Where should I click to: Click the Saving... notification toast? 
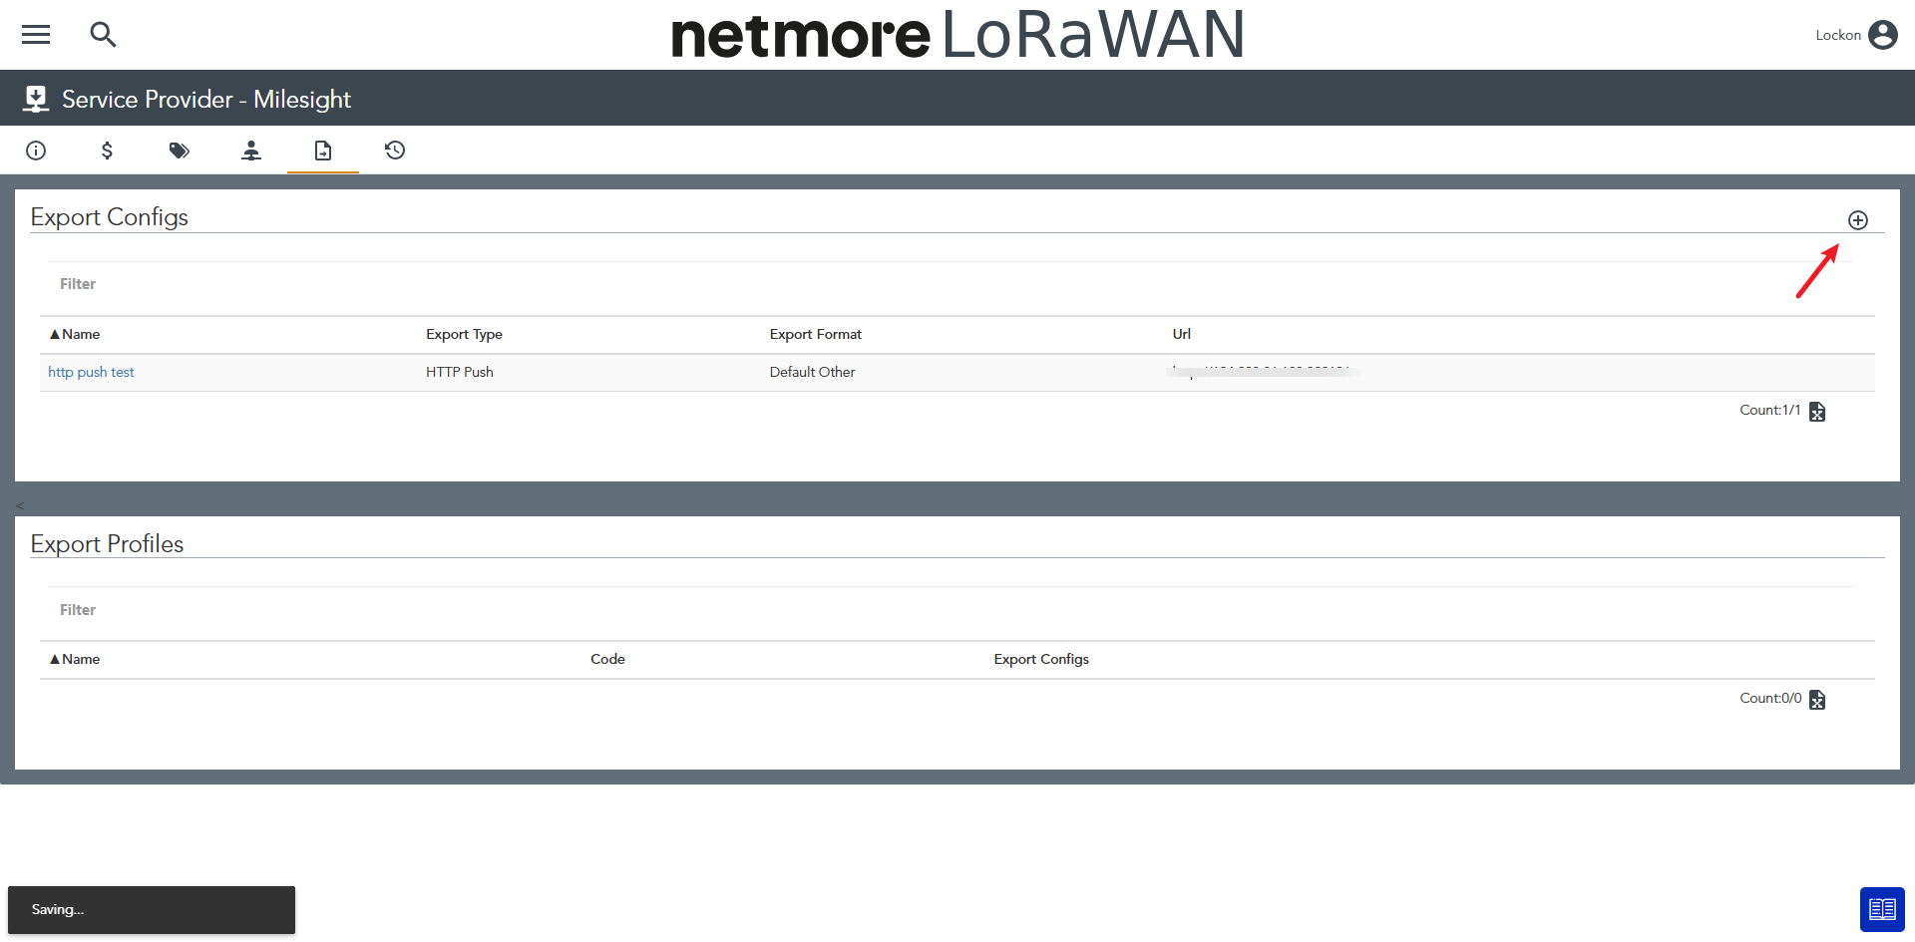(152, 910)
